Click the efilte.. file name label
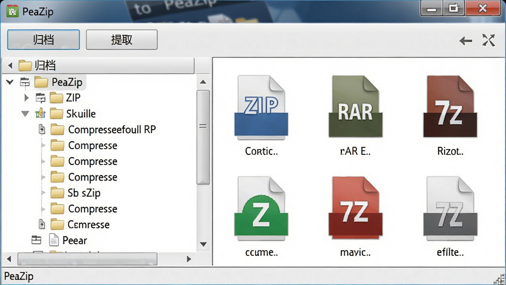 pos(450,252)
